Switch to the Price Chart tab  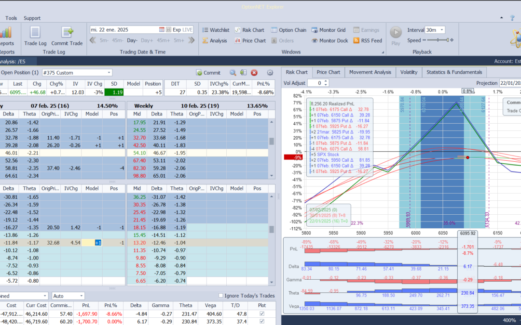[329, 72]
